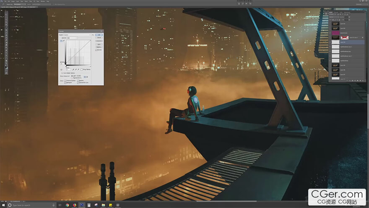The height and width of the screenshot is (208, 369).
Task: Click the new group folder icon in Layers
Action: (x=357, y=81)
